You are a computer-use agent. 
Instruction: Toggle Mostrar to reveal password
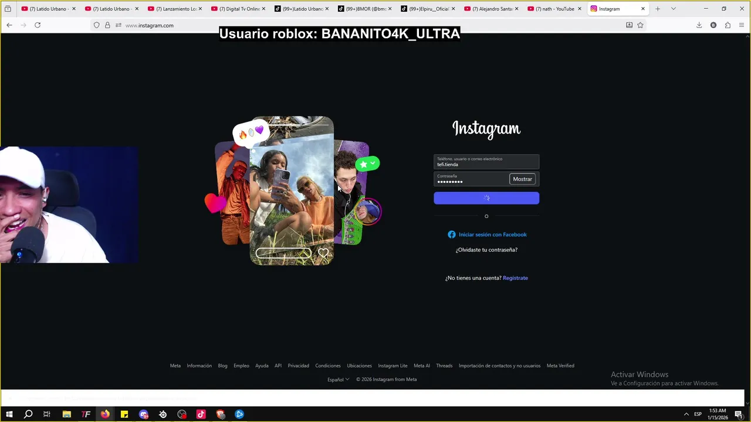pos(522,179)
